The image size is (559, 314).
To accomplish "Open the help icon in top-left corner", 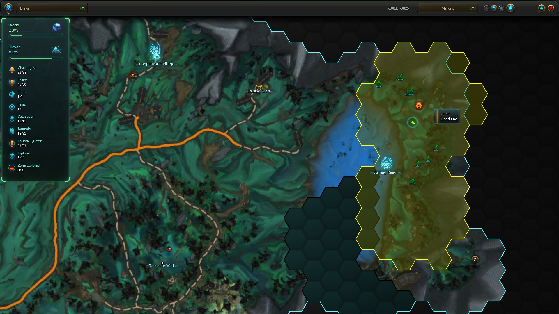I will click(x=8, y=8).
